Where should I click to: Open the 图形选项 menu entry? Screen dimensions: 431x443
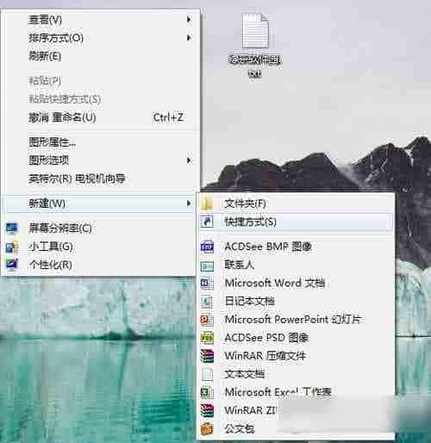click(x=100, y=160)
